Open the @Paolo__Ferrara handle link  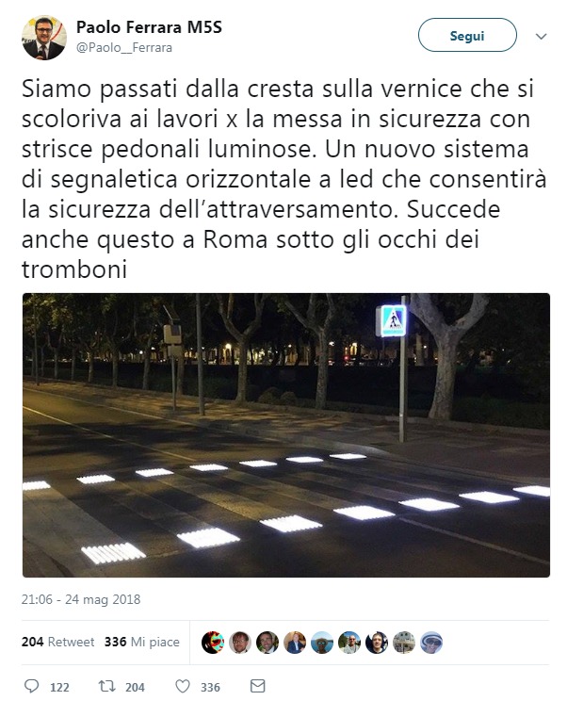124,47
